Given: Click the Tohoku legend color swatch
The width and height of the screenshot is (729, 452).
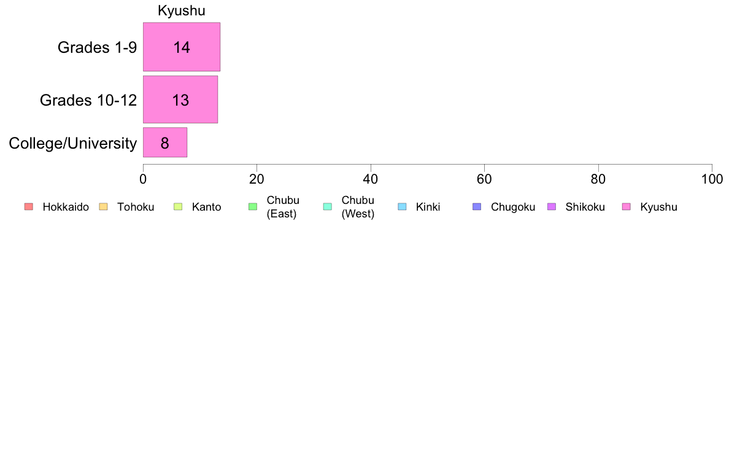Looking at the screenshot, I should [x=103, y=207].
